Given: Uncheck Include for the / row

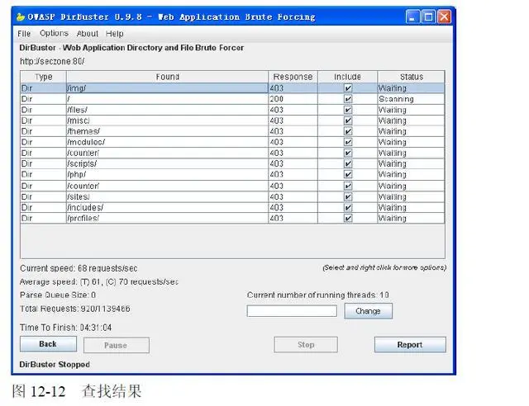Looking at the screenshot, I should click(348, 99).
